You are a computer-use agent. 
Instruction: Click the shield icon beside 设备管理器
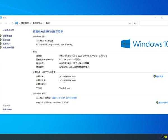[x=1, y=36]
